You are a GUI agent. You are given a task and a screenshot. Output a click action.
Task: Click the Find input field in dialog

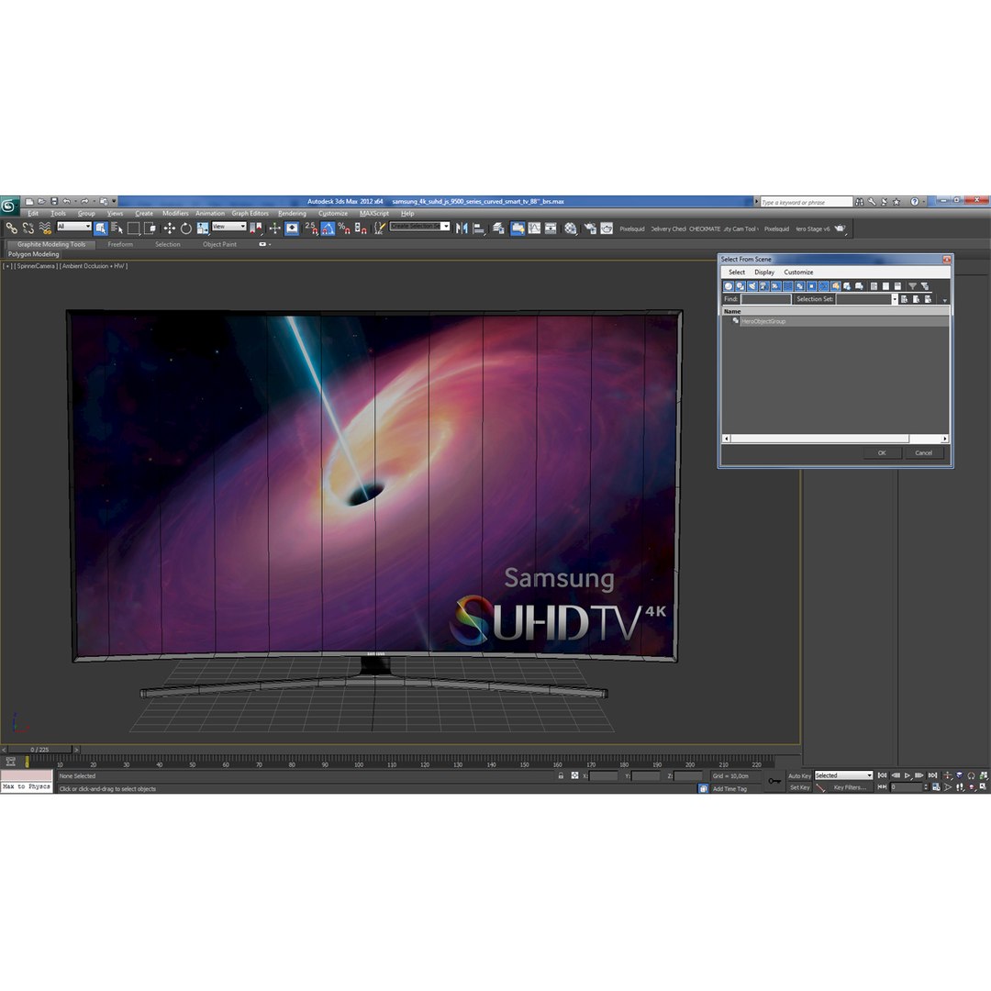pyautogui.click(x=766, y=299)
